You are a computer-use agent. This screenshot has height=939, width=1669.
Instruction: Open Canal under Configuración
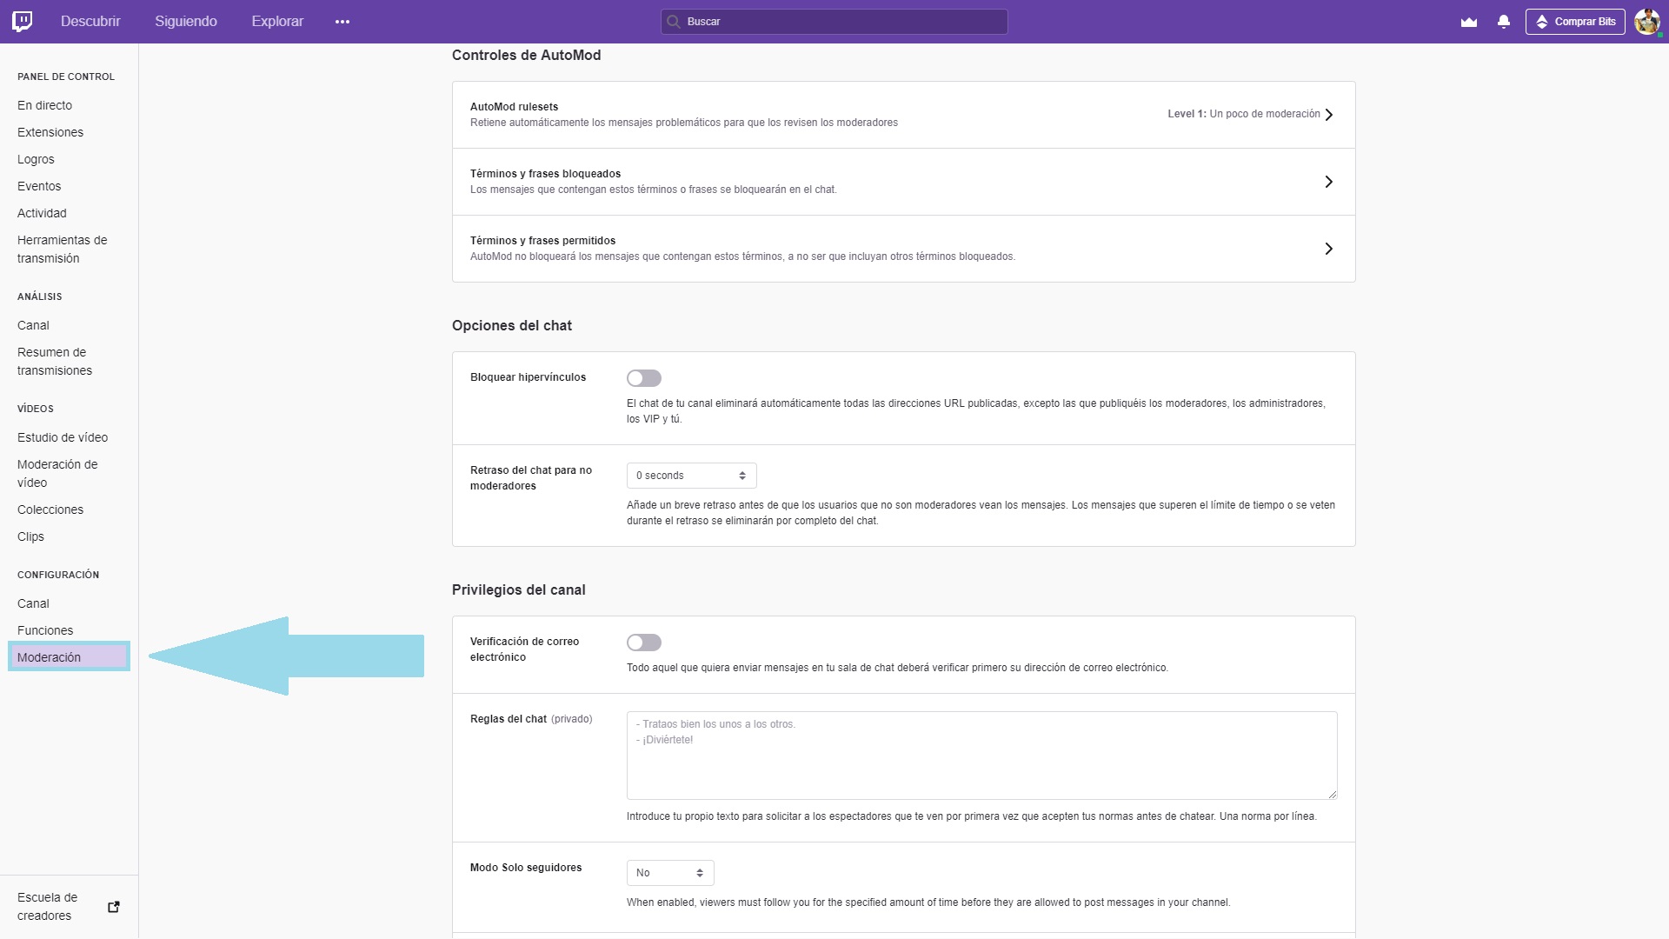pyautogui.click(x=33, y=603)
